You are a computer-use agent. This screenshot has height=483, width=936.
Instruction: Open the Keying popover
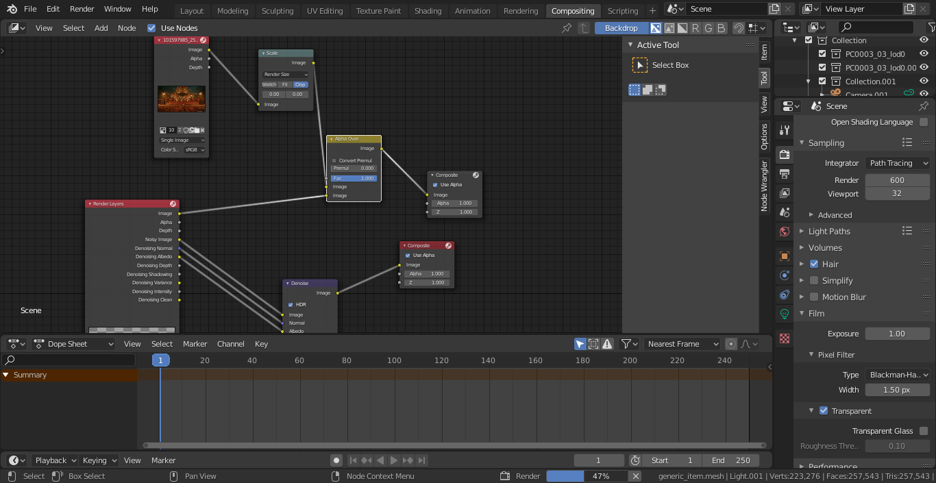pos(99,460)
